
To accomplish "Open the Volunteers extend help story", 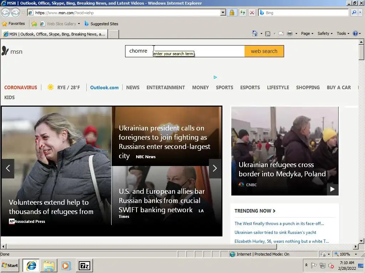I will pyautogui.click(x=51, y=207).
